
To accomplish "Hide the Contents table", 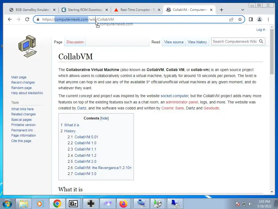I will 105,118.
